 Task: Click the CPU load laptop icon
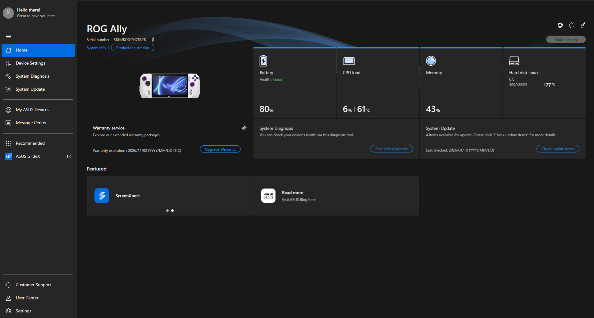(x=349, y=61)
